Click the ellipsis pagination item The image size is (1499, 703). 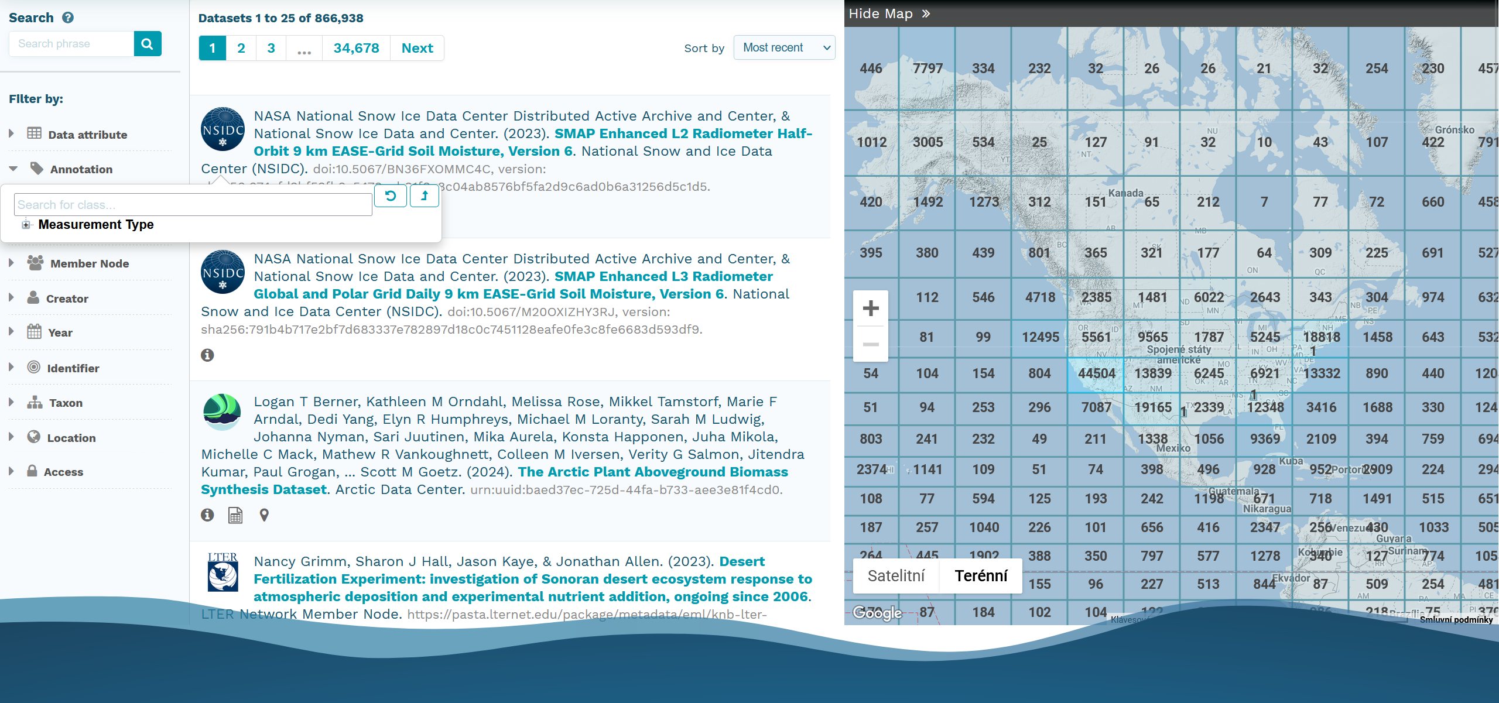click(304, 48)
